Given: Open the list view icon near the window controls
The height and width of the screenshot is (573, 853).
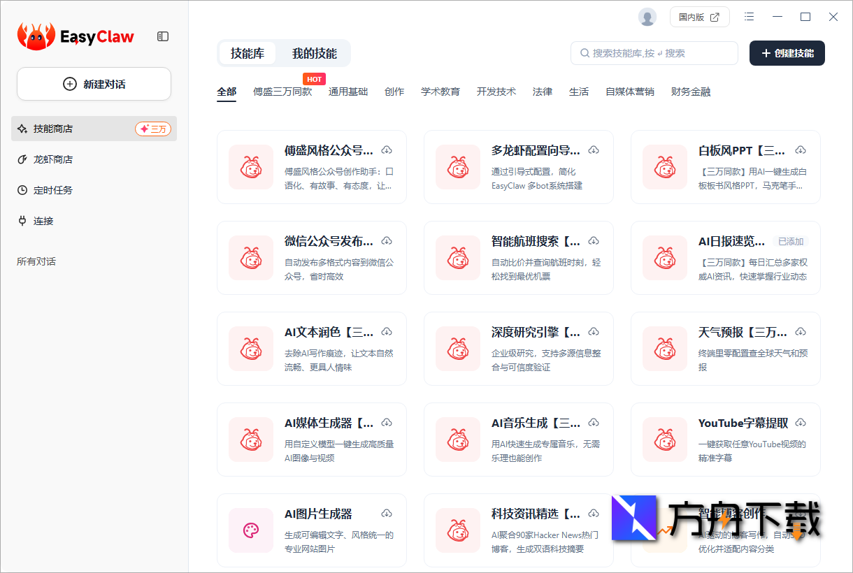Looking at the screenshot, I should [749, 16].
